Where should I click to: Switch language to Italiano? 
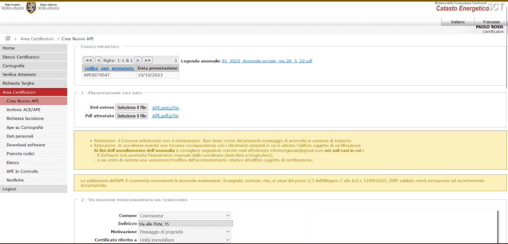(458, 22)
